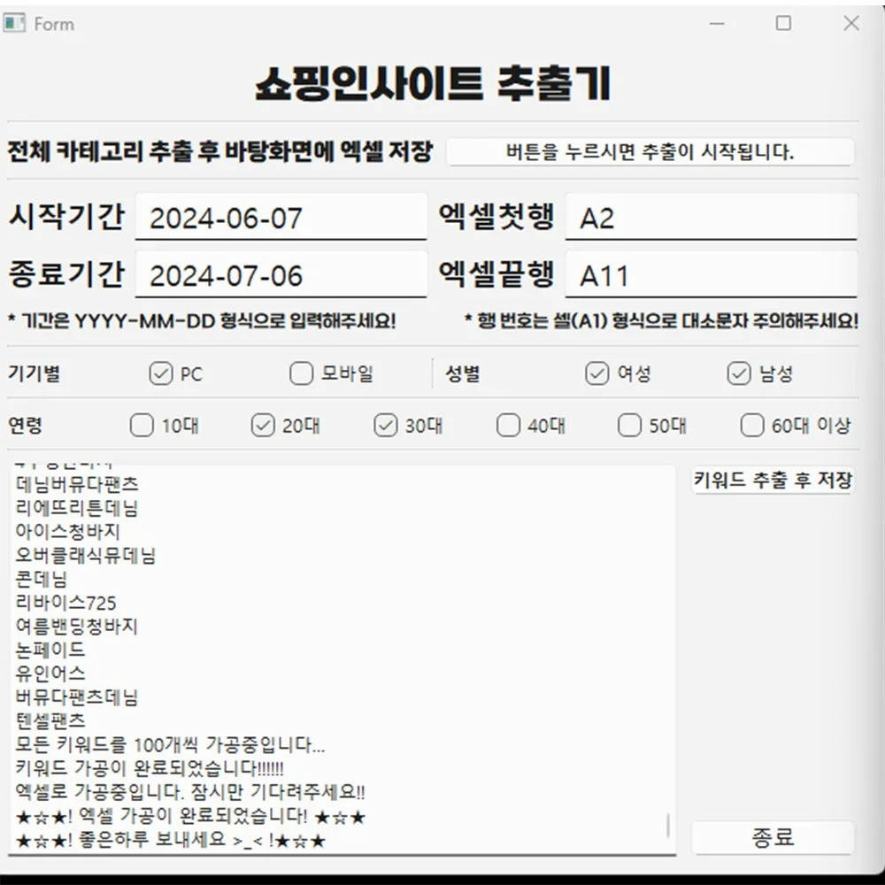
Task: Click the 아이스청바지 log line
Action: pos(68,532)
